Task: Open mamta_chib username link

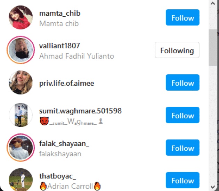Action: point(60,14)
